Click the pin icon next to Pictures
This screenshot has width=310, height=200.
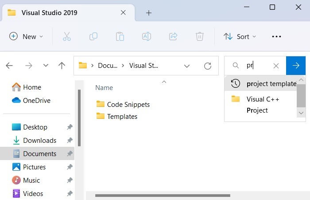(x=70, y=167)
